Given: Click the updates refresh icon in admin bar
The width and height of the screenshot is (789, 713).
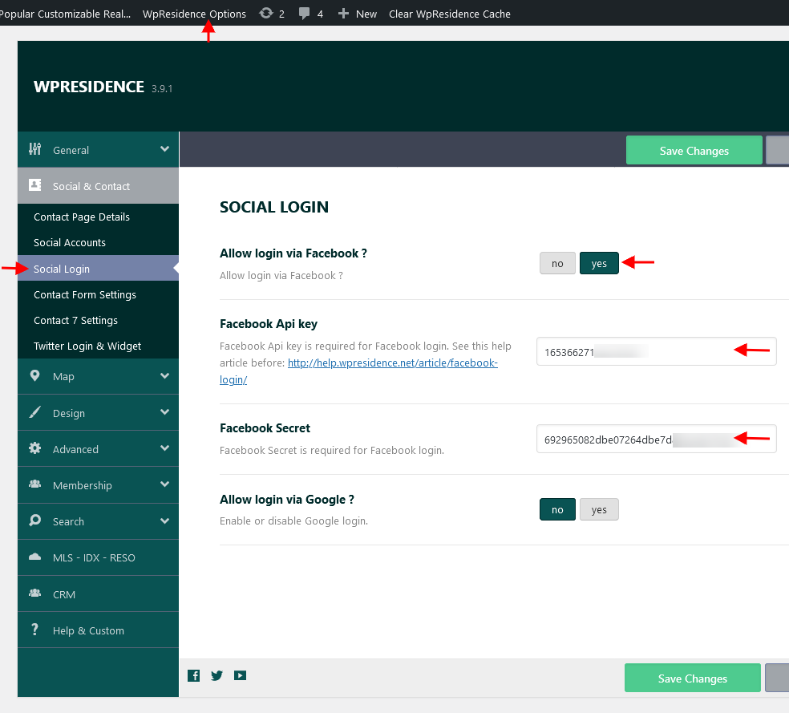Looking at the screenshot, I should [x=265, y=14].
